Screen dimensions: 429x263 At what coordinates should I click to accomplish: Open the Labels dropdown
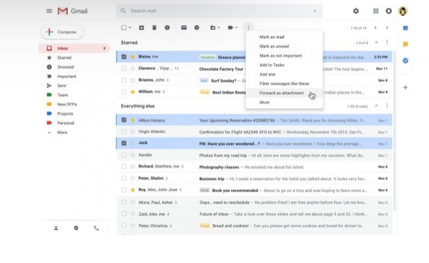pos(233,27)
